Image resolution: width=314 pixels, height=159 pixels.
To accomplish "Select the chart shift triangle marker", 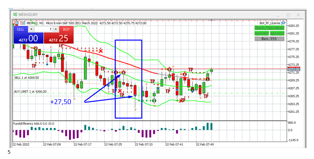I will tap(211, 21).
